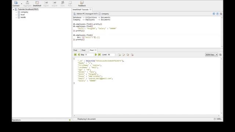Go to next page of results
The width and height of the screenshot is (235, 132).
coord(96,55)
